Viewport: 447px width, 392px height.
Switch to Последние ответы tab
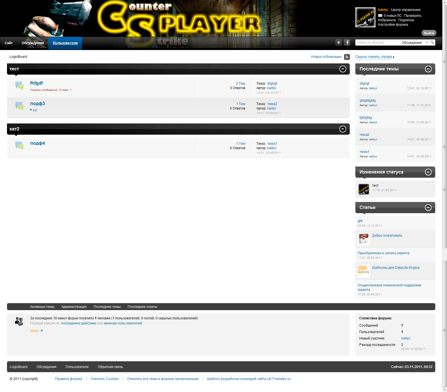pyautogui.click(x=142, y=307)
